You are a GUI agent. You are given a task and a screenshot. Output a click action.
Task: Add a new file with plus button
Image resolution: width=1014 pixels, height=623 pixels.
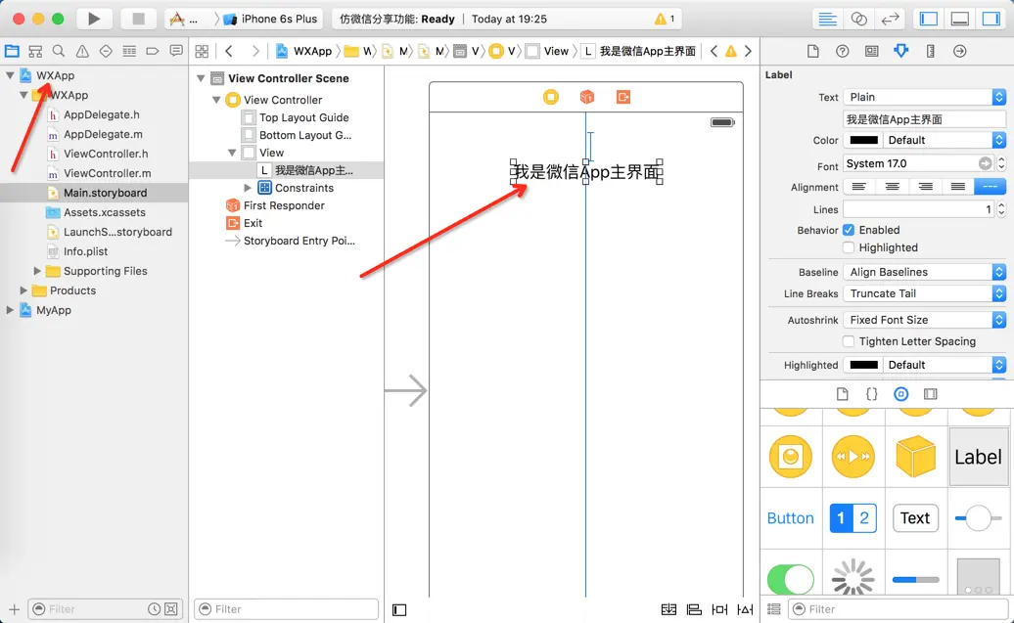pos(15,608)
